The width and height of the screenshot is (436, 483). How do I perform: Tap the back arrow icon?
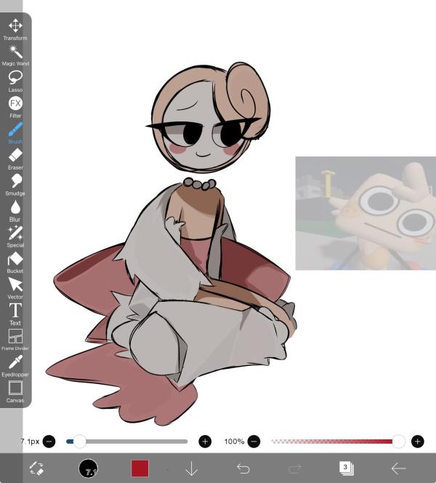[x=398, y=468]
